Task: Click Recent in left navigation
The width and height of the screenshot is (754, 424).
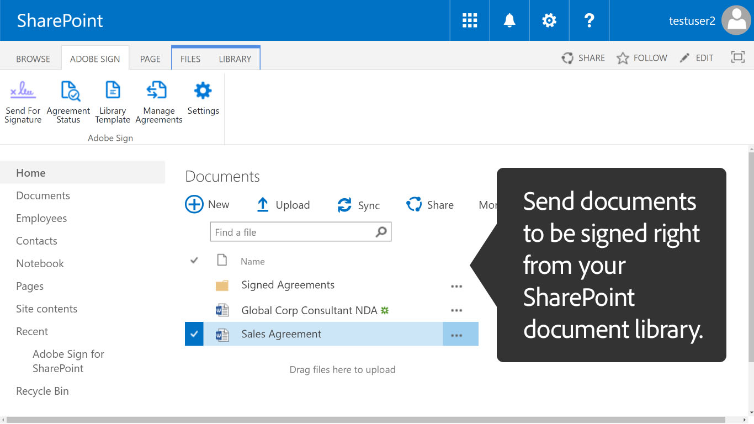Action: coord(32,331)
